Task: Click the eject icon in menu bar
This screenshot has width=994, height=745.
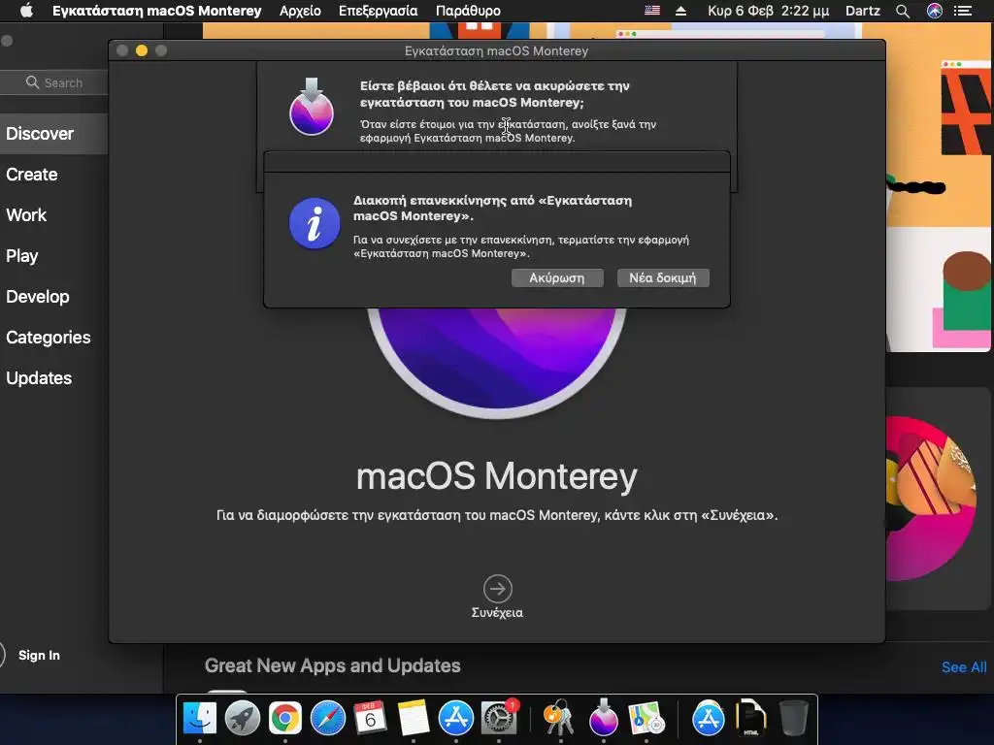Action: click(680, 11)
